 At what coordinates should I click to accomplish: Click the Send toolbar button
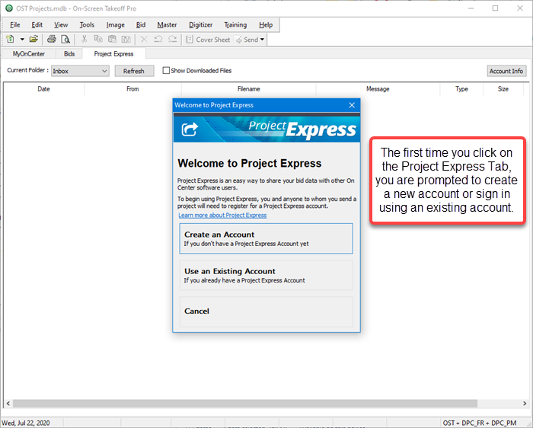pos(247,40)
